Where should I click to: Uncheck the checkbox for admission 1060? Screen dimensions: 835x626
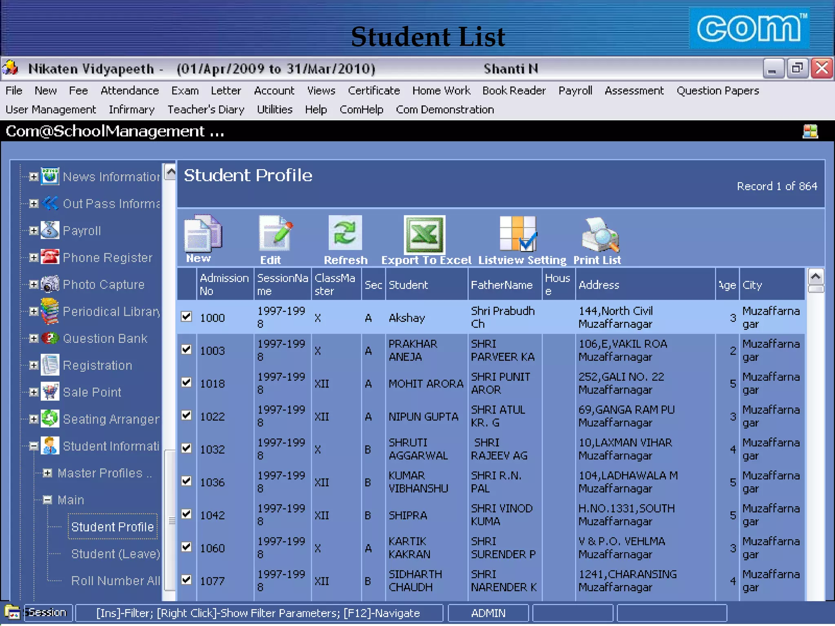[x=186, y=547]
